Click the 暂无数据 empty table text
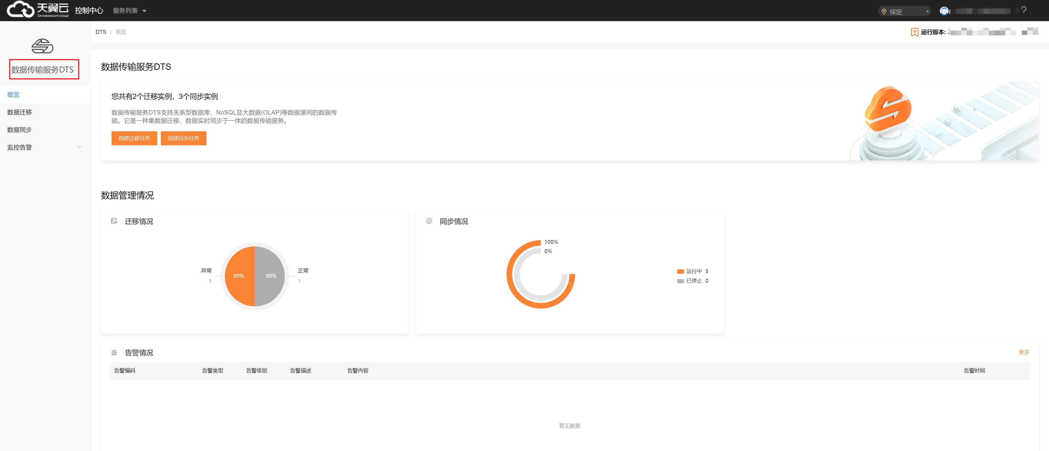This screenshot has width=1049, height=451. (570, 426)
